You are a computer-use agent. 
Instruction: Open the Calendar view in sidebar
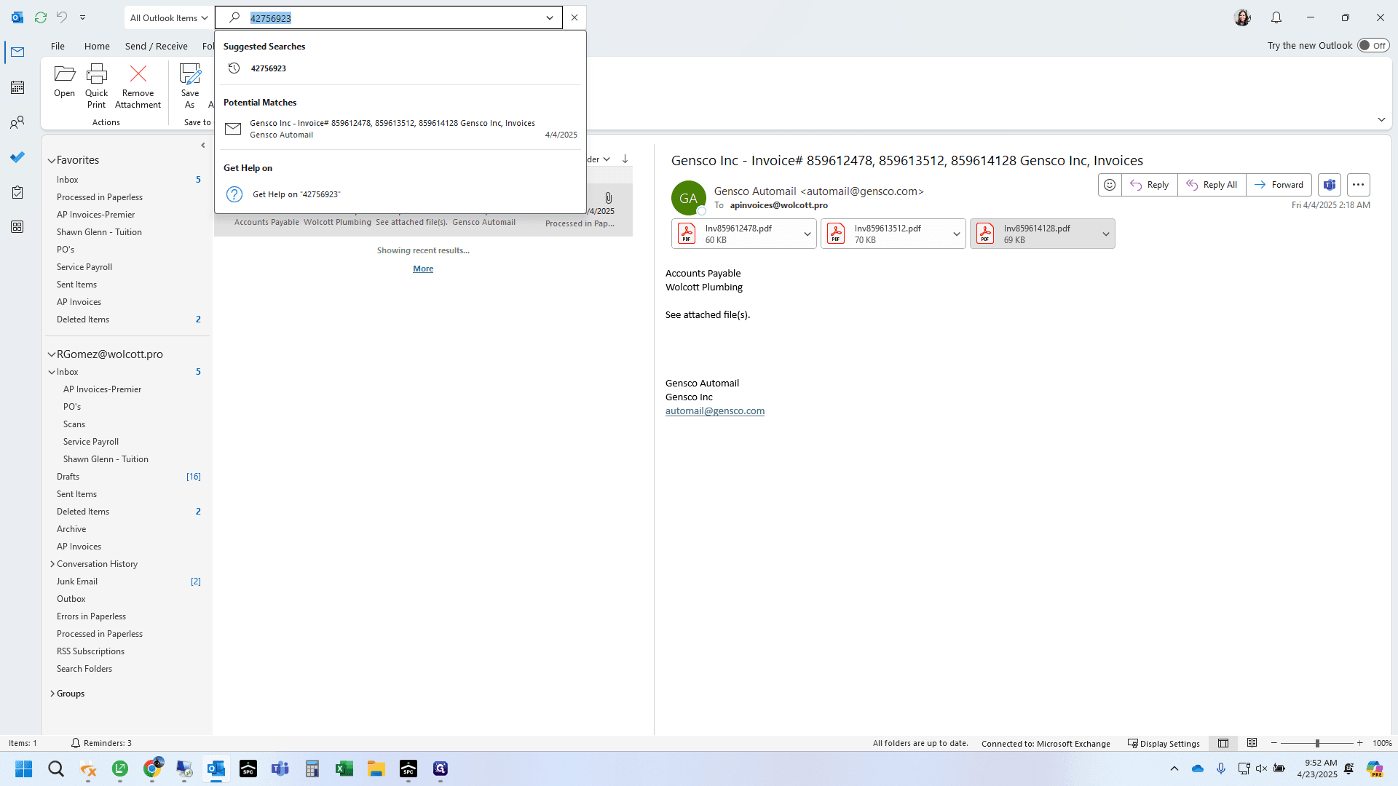(x=17, y=87)
